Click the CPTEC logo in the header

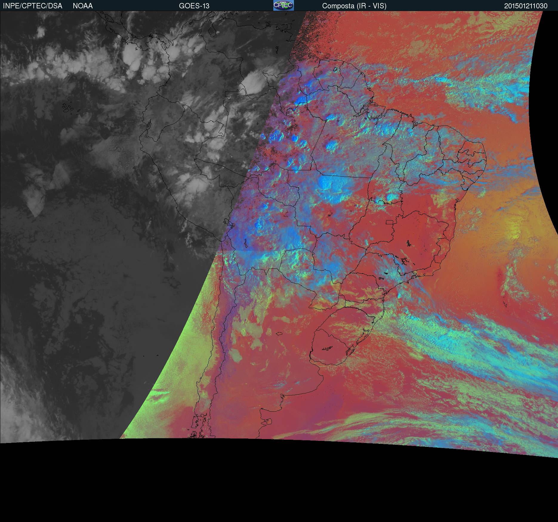click(x=283, y=5)
